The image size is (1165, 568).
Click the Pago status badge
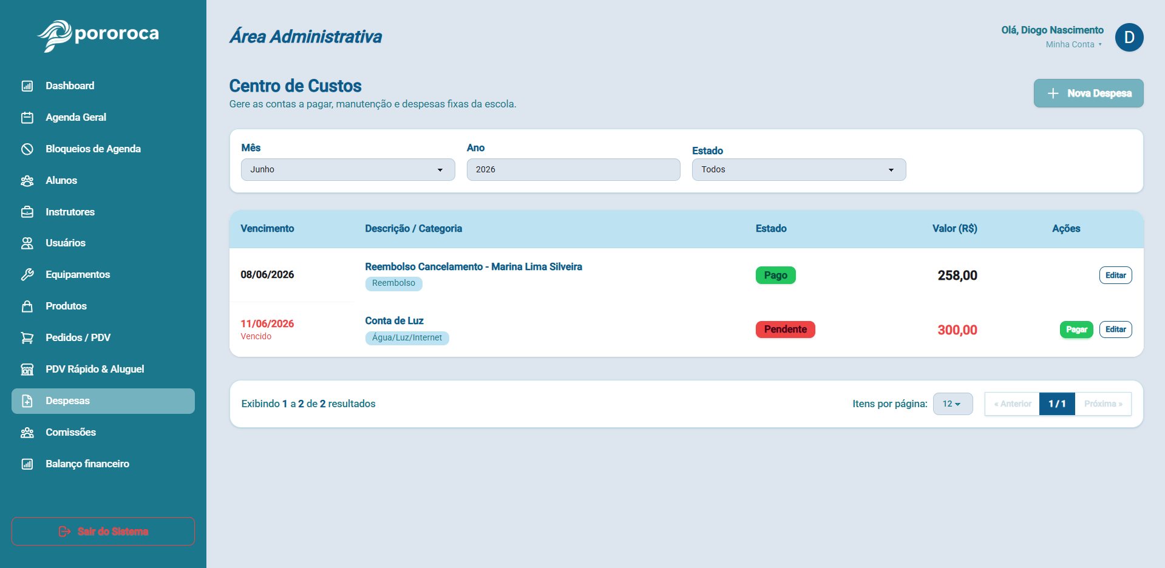(x=775, y=276)
